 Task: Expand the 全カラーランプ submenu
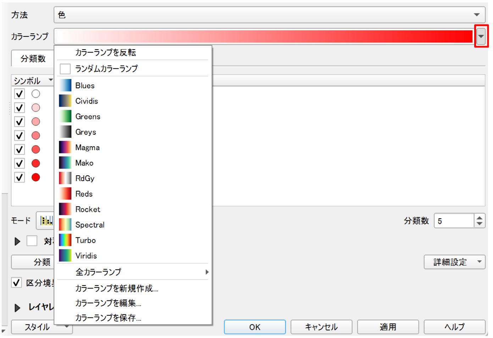(x=133, y=272)
